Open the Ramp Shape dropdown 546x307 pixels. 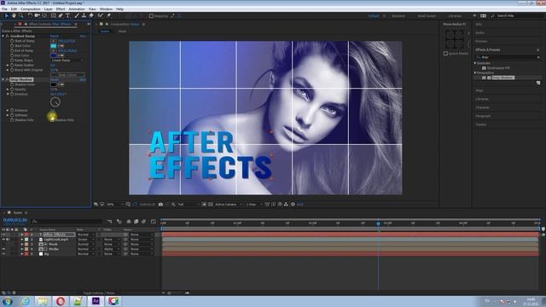67,61
